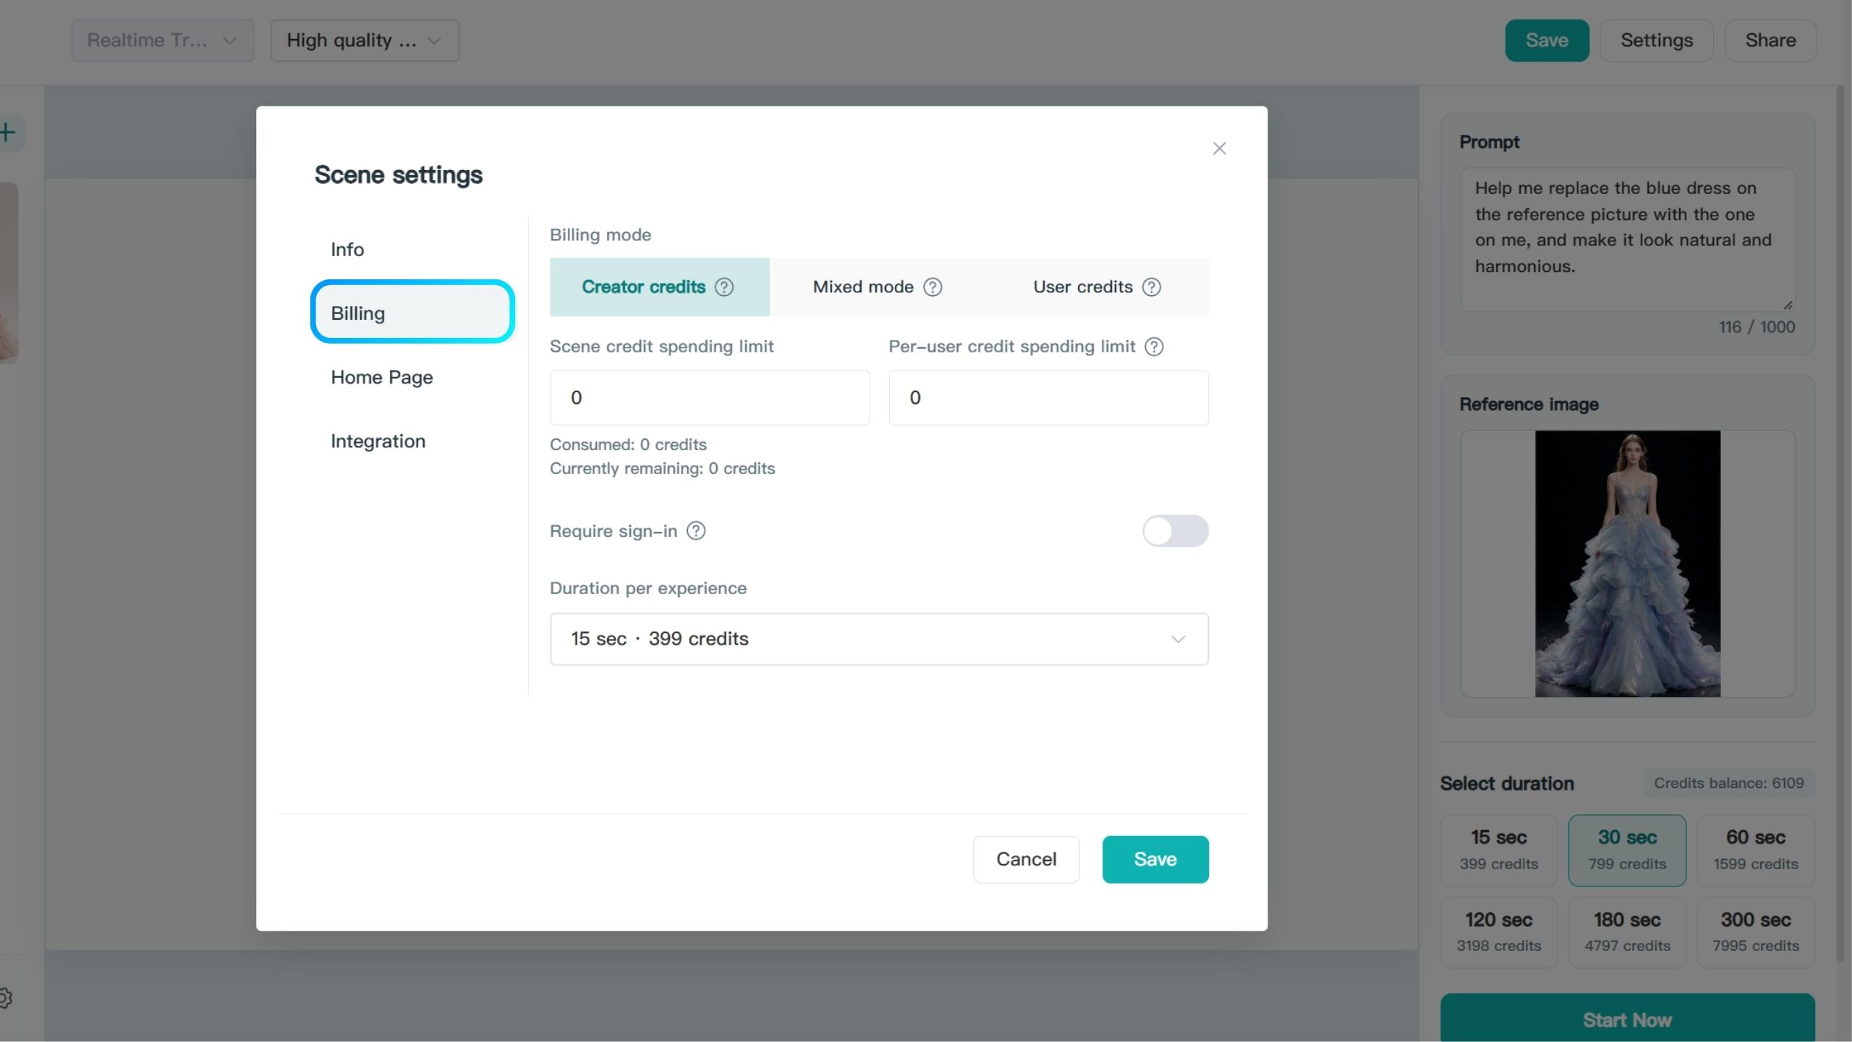Click the right panel vertical scrollbar
The height and width of the screenshot is (1042, 1852).
pos(1840,524)
